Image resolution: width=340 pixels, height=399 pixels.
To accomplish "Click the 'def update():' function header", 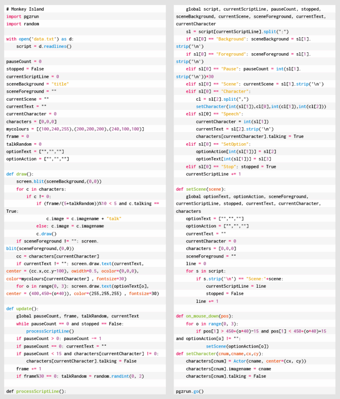I will pyautogui.click(x=22, y=309).
